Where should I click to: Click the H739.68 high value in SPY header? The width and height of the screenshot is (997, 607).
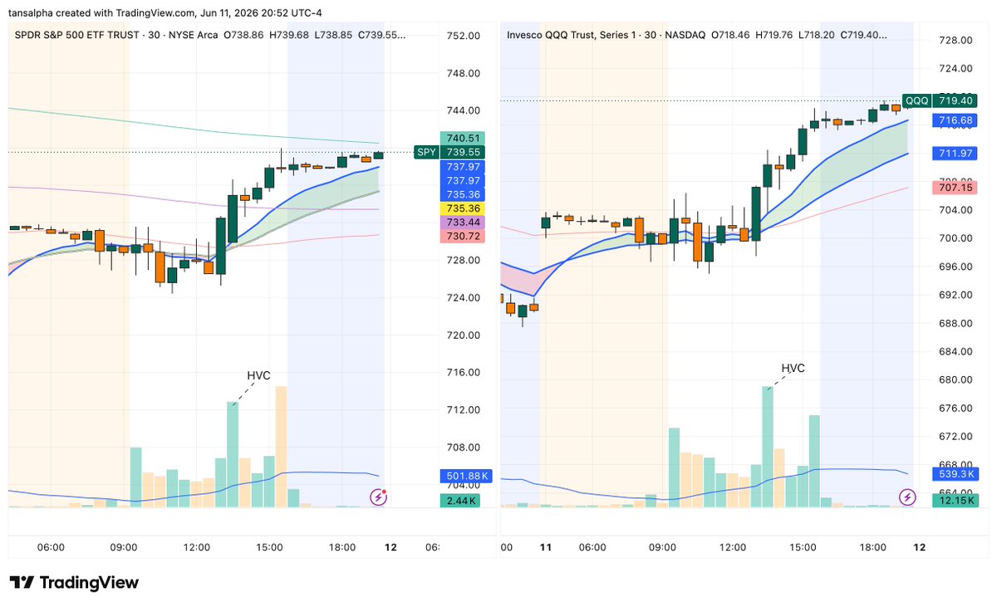(287, 35)
